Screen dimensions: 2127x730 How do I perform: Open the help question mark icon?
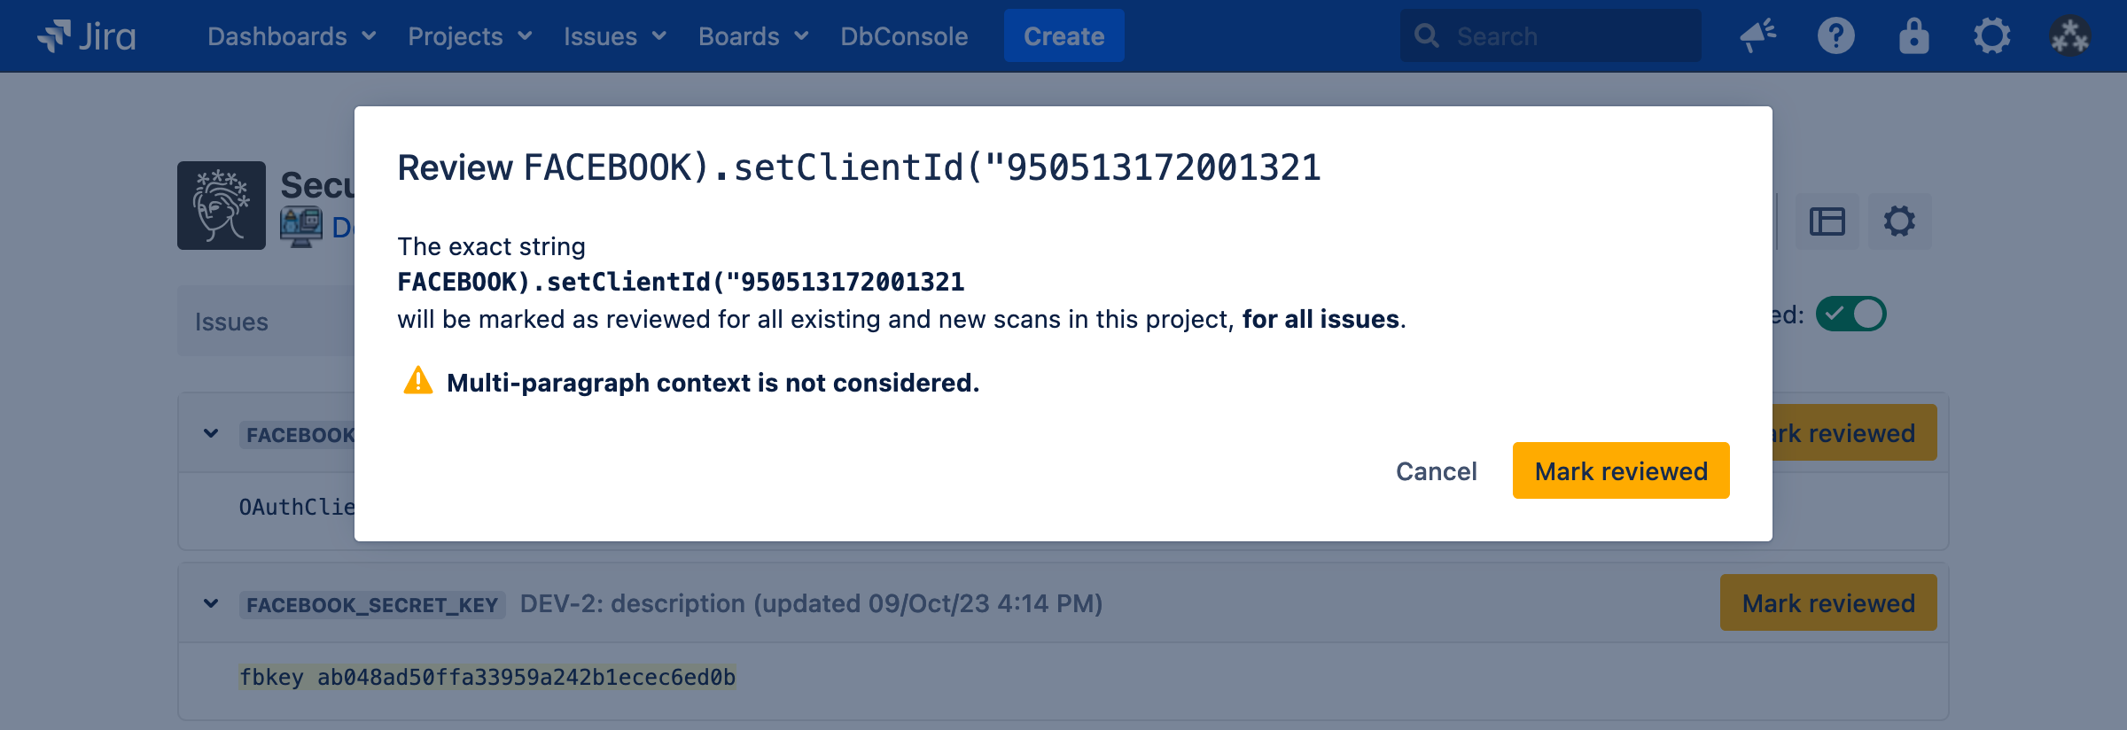(1835, 36)
